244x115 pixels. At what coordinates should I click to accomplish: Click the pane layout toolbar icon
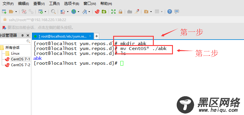[157, 12]
